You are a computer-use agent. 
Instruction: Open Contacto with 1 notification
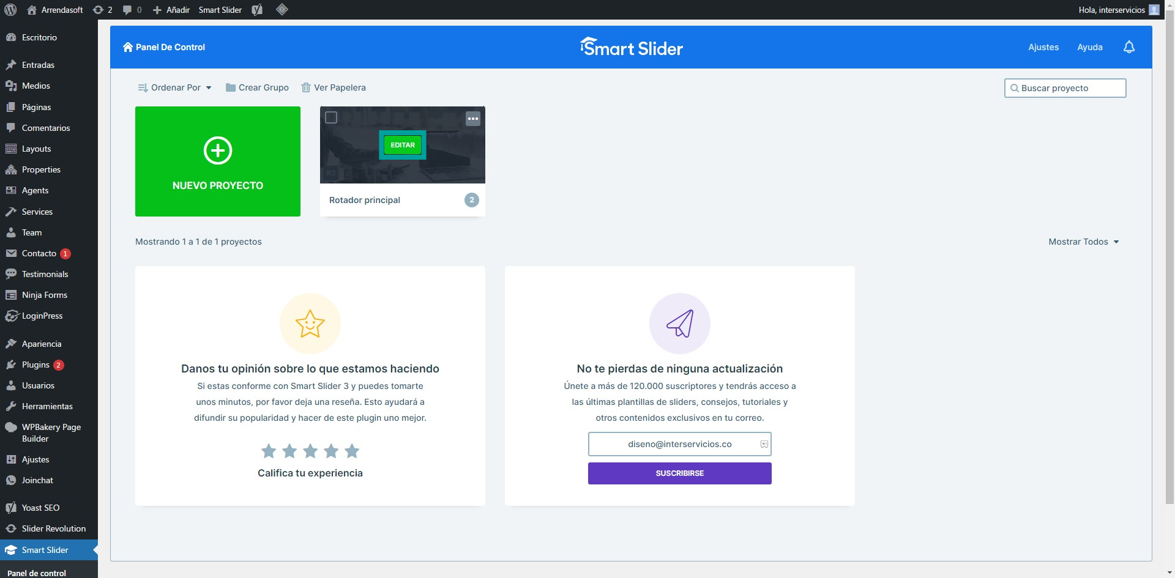(x=49, y=253)
